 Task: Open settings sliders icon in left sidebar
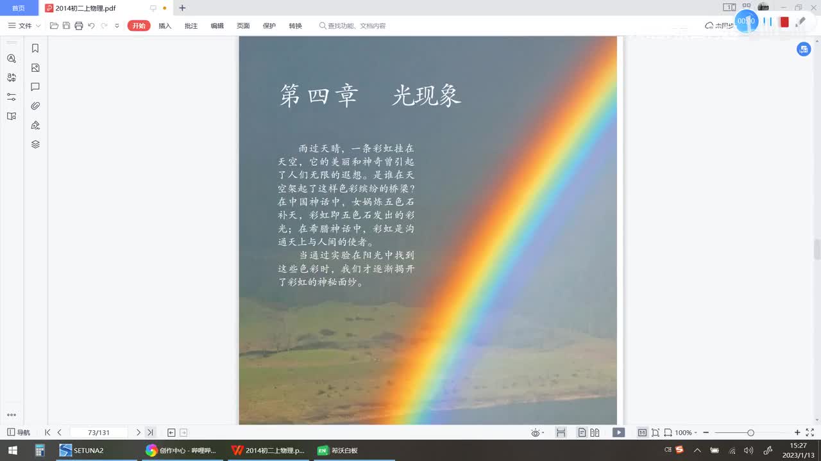click(12, 97)
